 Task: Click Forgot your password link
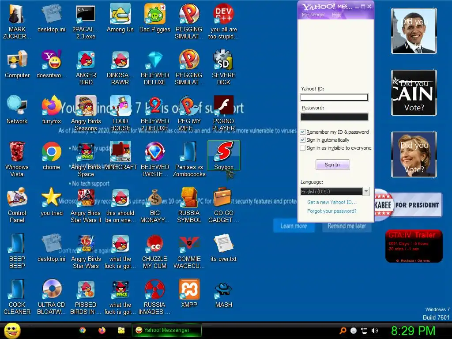coord(332,211)
